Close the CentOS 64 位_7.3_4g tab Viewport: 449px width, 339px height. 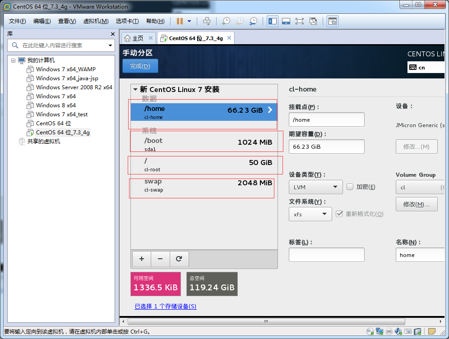coord(229,38)
